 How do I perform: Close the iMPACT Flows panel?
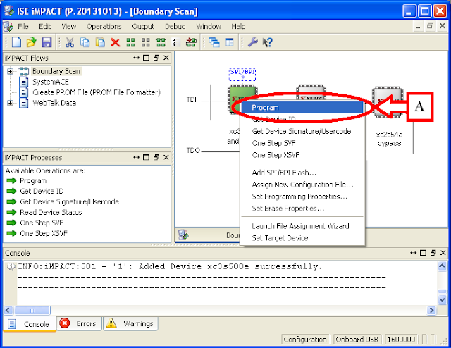[166, 58]
